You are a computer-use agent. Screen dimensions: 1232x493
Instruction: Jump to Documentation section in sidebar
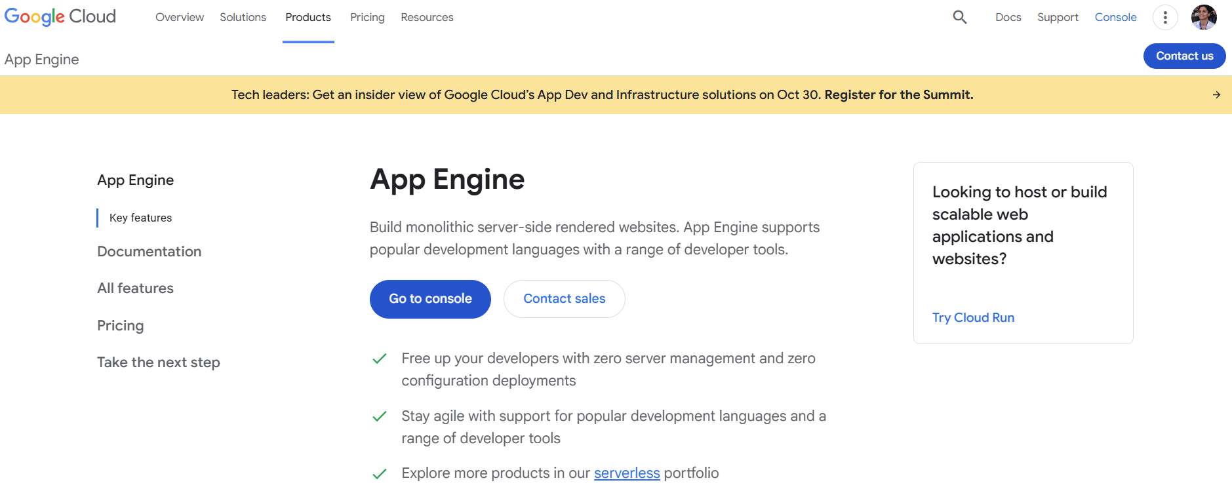pos(149,252)
